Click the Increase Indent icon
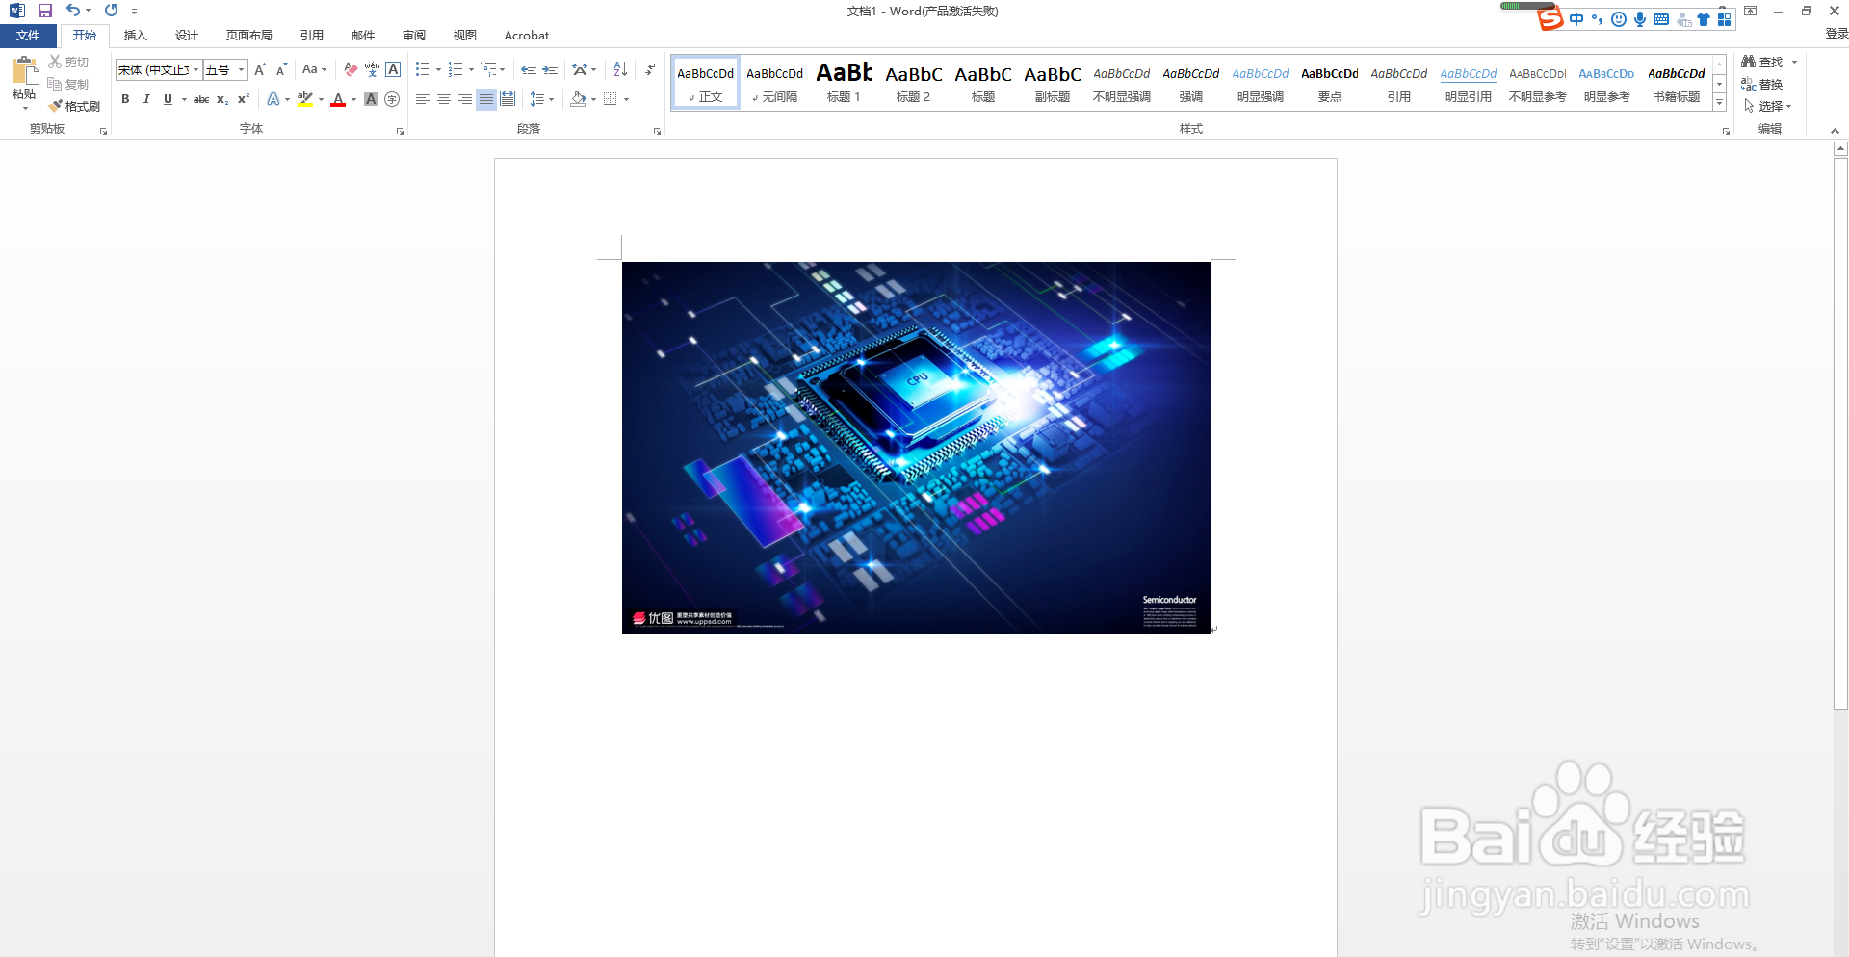 (550, 69)
